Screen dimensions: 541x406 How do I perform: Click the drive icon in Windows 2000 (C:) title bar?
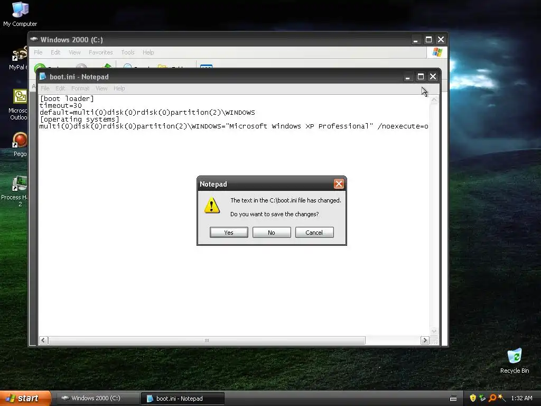pos(34,39)
